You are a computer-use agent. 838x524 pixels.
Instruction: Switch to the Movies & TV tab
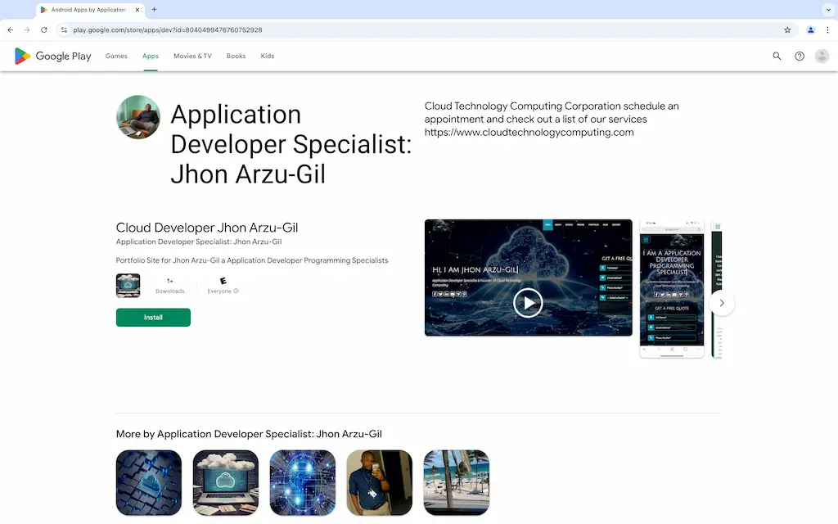(x=192, y=56)
